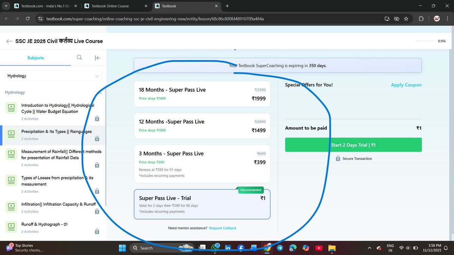Open Introduction to Hydrology lesson
The width and height of the screenshot is (454, 255).
[53, 112]
